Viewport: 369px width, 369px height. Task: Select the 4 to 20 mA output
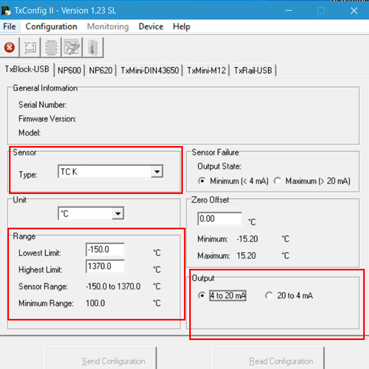pos(222,295)
